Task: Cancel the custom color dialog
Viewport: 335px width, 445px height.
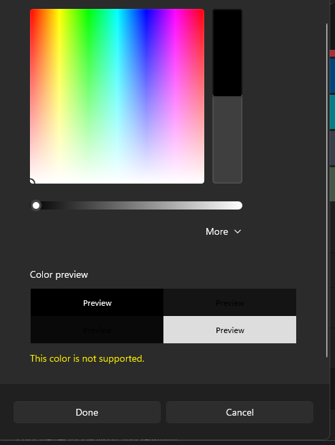Action: point(240,412)
